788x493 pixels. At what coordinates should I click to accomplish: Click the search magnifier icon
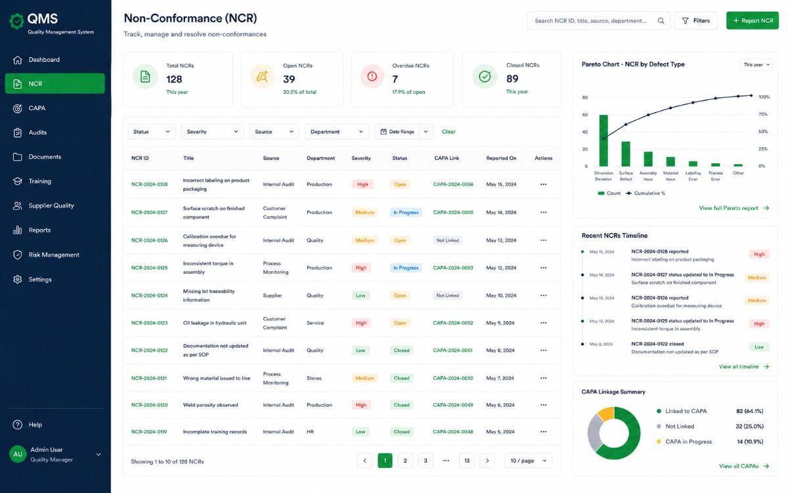[x=661, y=21]
